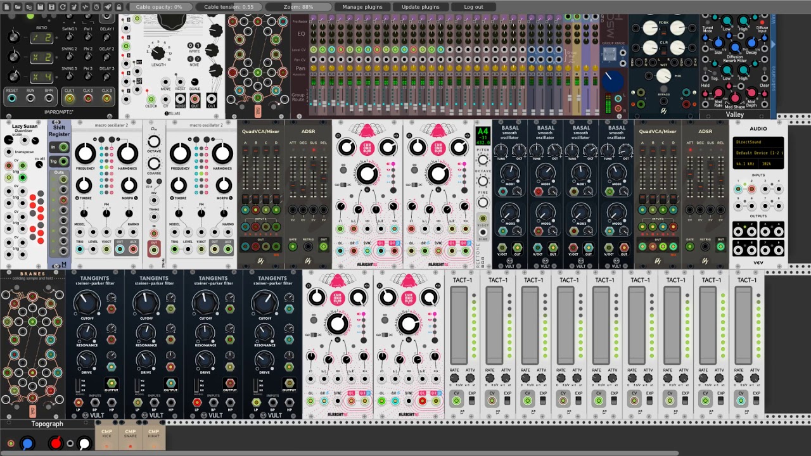Toggle the padlock lock-modules icon
The height and width of the screenshot is (456, 811).
119,7
